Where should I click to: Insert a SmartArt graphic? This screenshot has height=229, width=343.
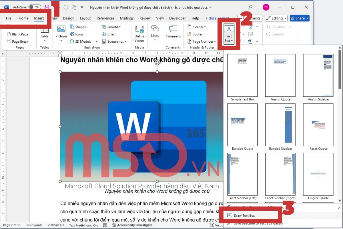coord(111,27)
